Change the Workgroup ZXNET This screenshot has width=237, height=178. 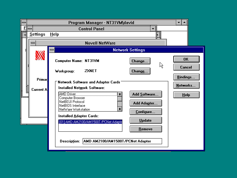pyautogui.click(x=140, y=71)
